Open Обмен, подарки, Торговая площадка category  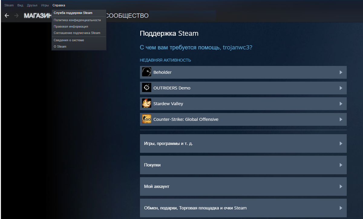pos(243,208)
